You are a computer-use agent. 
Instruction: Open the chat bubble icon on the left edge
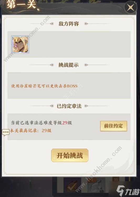(6, 132)
